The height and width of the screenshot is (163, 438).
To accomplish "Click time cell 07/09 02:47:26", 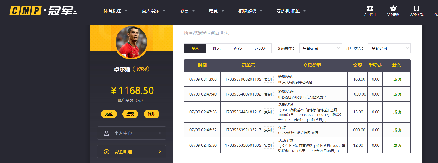I will [x=203, y=112].
